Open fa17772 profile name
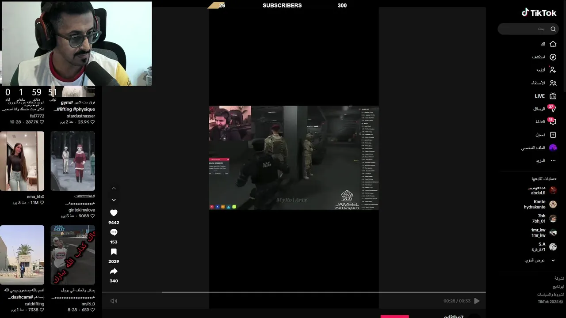 click(37, 116)
